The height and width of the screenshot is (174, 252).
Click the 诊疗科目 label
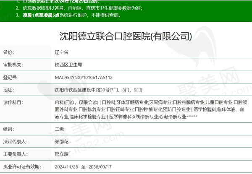point(13,102)
